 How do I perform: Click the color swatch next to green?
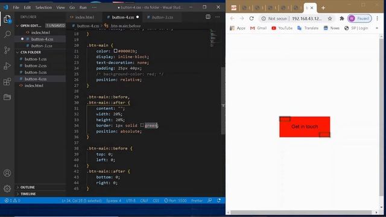(142, 125)
